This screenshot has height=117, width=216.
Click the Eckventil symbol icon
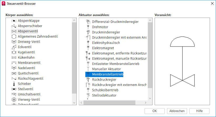pyautogui.click(x=14, y=47)
